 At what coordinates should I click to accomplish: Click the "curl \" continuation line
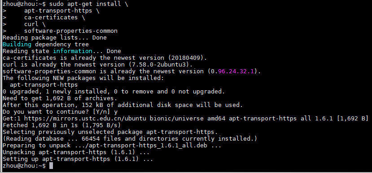pos(35,24)
